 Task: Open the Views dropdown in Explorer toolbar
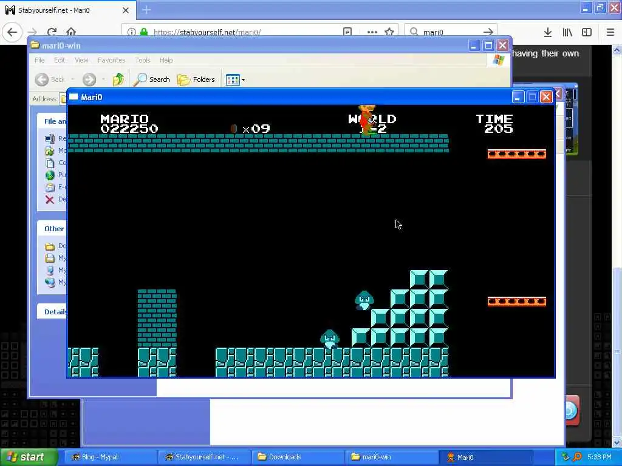pos(235,79)
